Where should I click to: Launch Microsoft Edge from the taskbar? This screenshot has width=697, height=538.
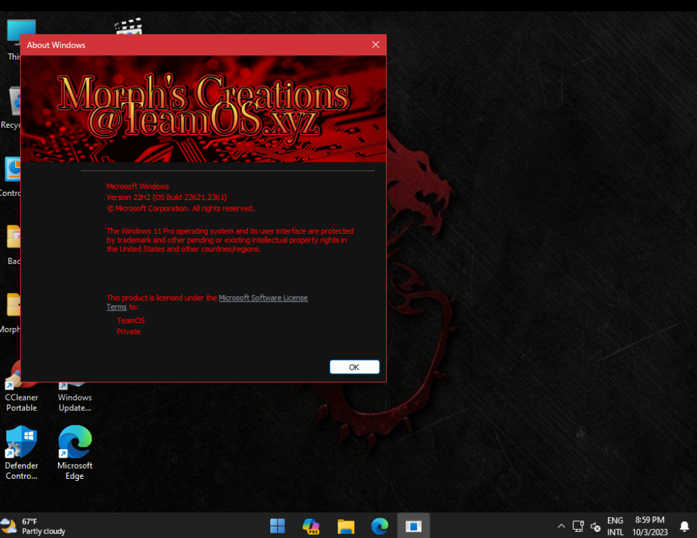380,526
